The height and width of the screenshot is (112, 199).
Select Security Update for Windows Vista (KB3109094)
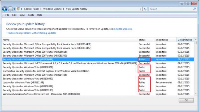98,60
